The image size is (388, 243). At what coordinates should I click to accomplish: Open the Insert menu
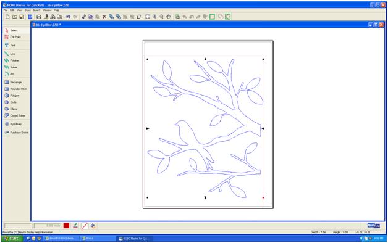[36, 10]
